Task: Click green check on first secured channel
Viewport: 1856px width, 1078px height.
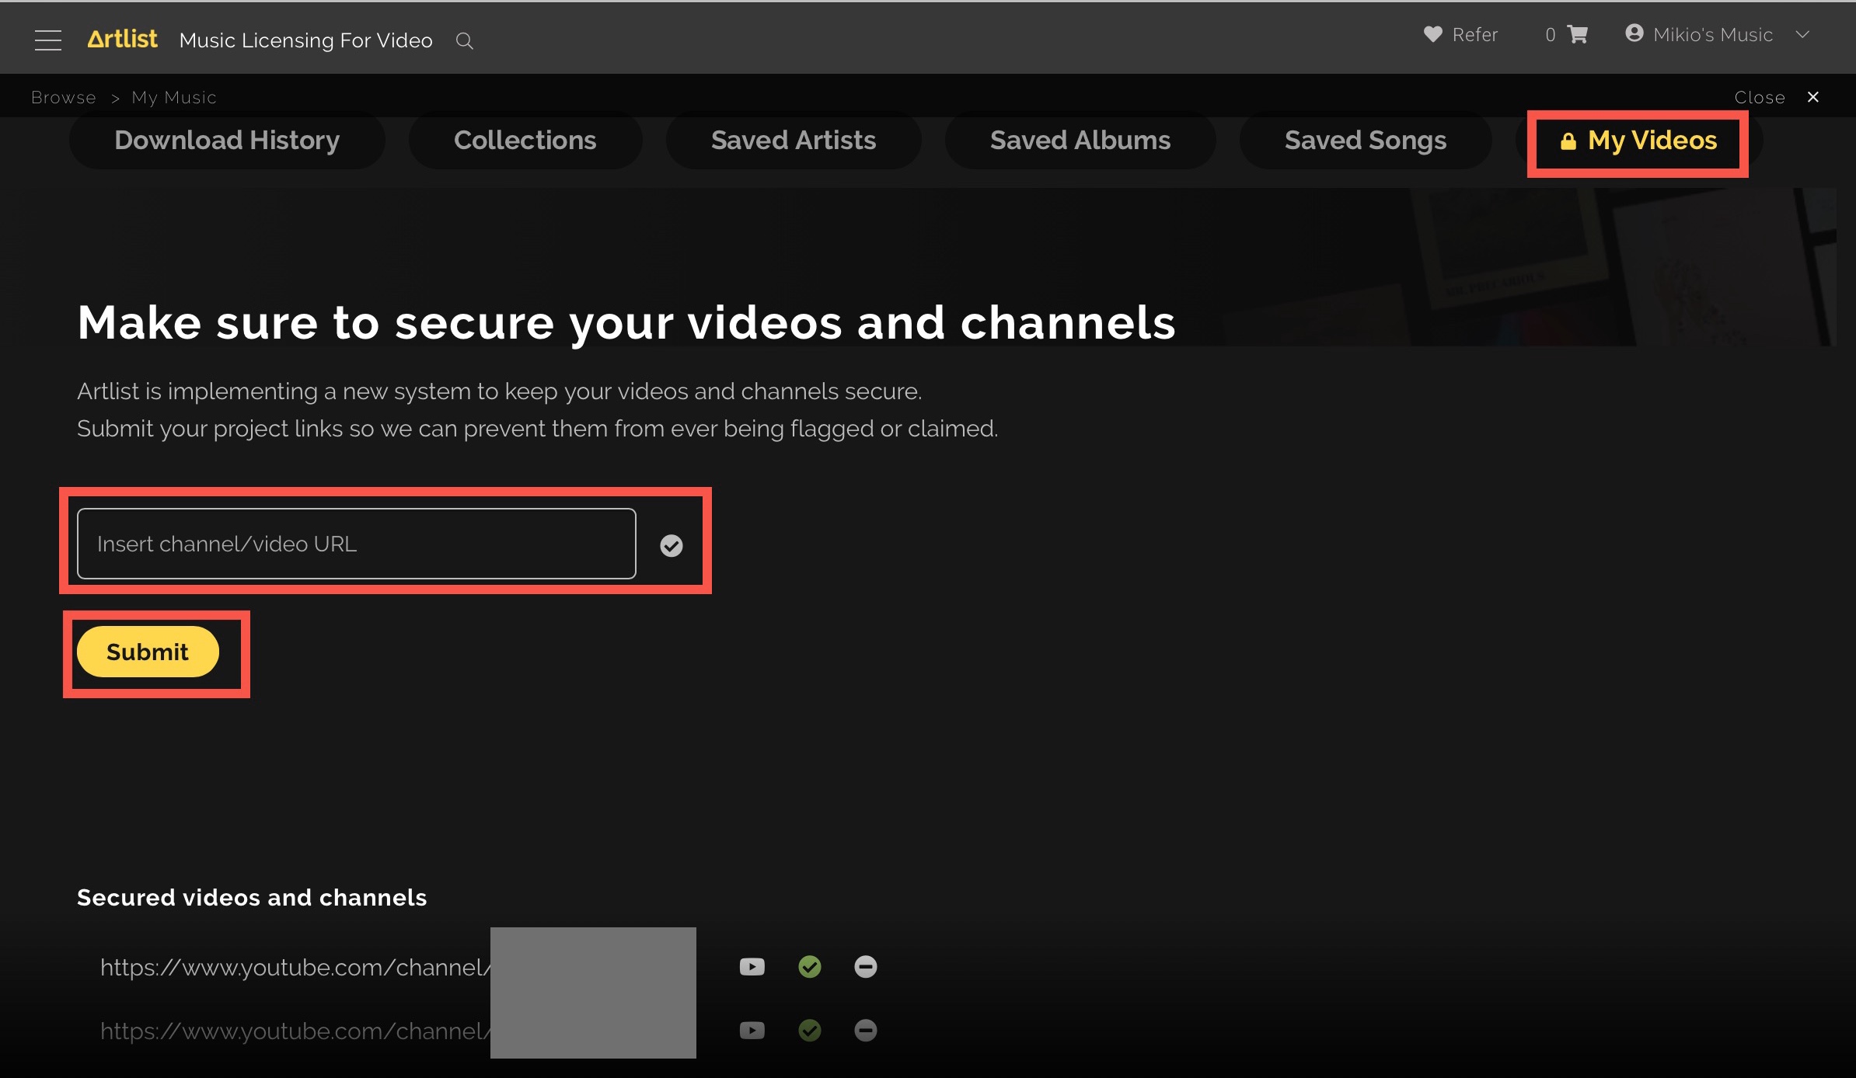Action: 810,967
